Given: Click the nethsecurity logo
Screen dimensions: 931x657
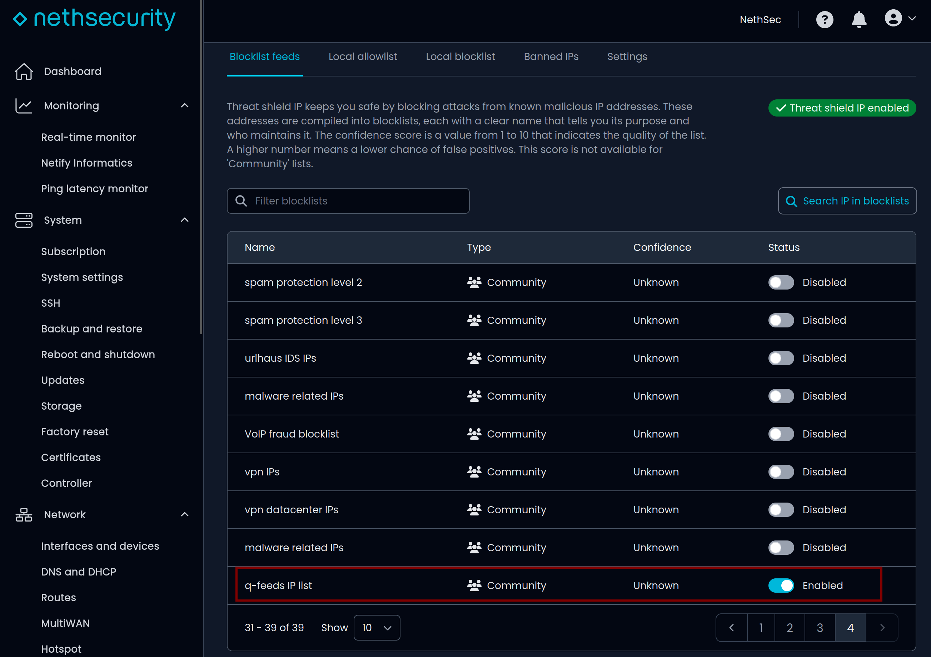Looking at the screenshot, I should (x=94, y=18).
